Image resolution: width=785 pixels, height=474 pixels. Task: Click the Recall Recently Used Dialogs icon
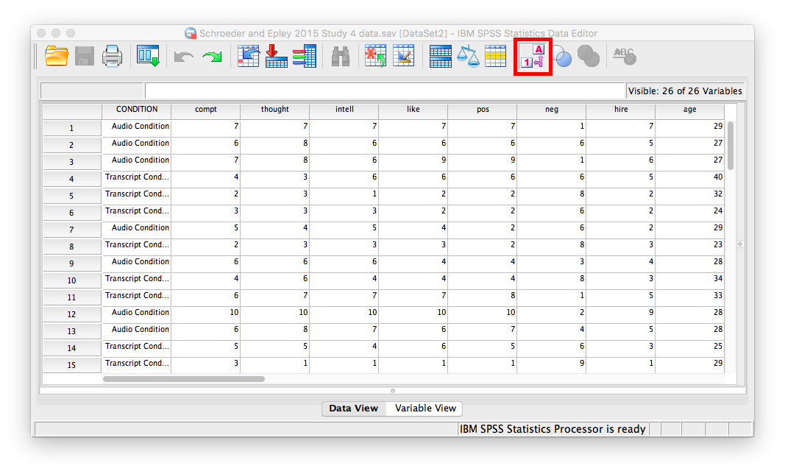coord(148,56)
